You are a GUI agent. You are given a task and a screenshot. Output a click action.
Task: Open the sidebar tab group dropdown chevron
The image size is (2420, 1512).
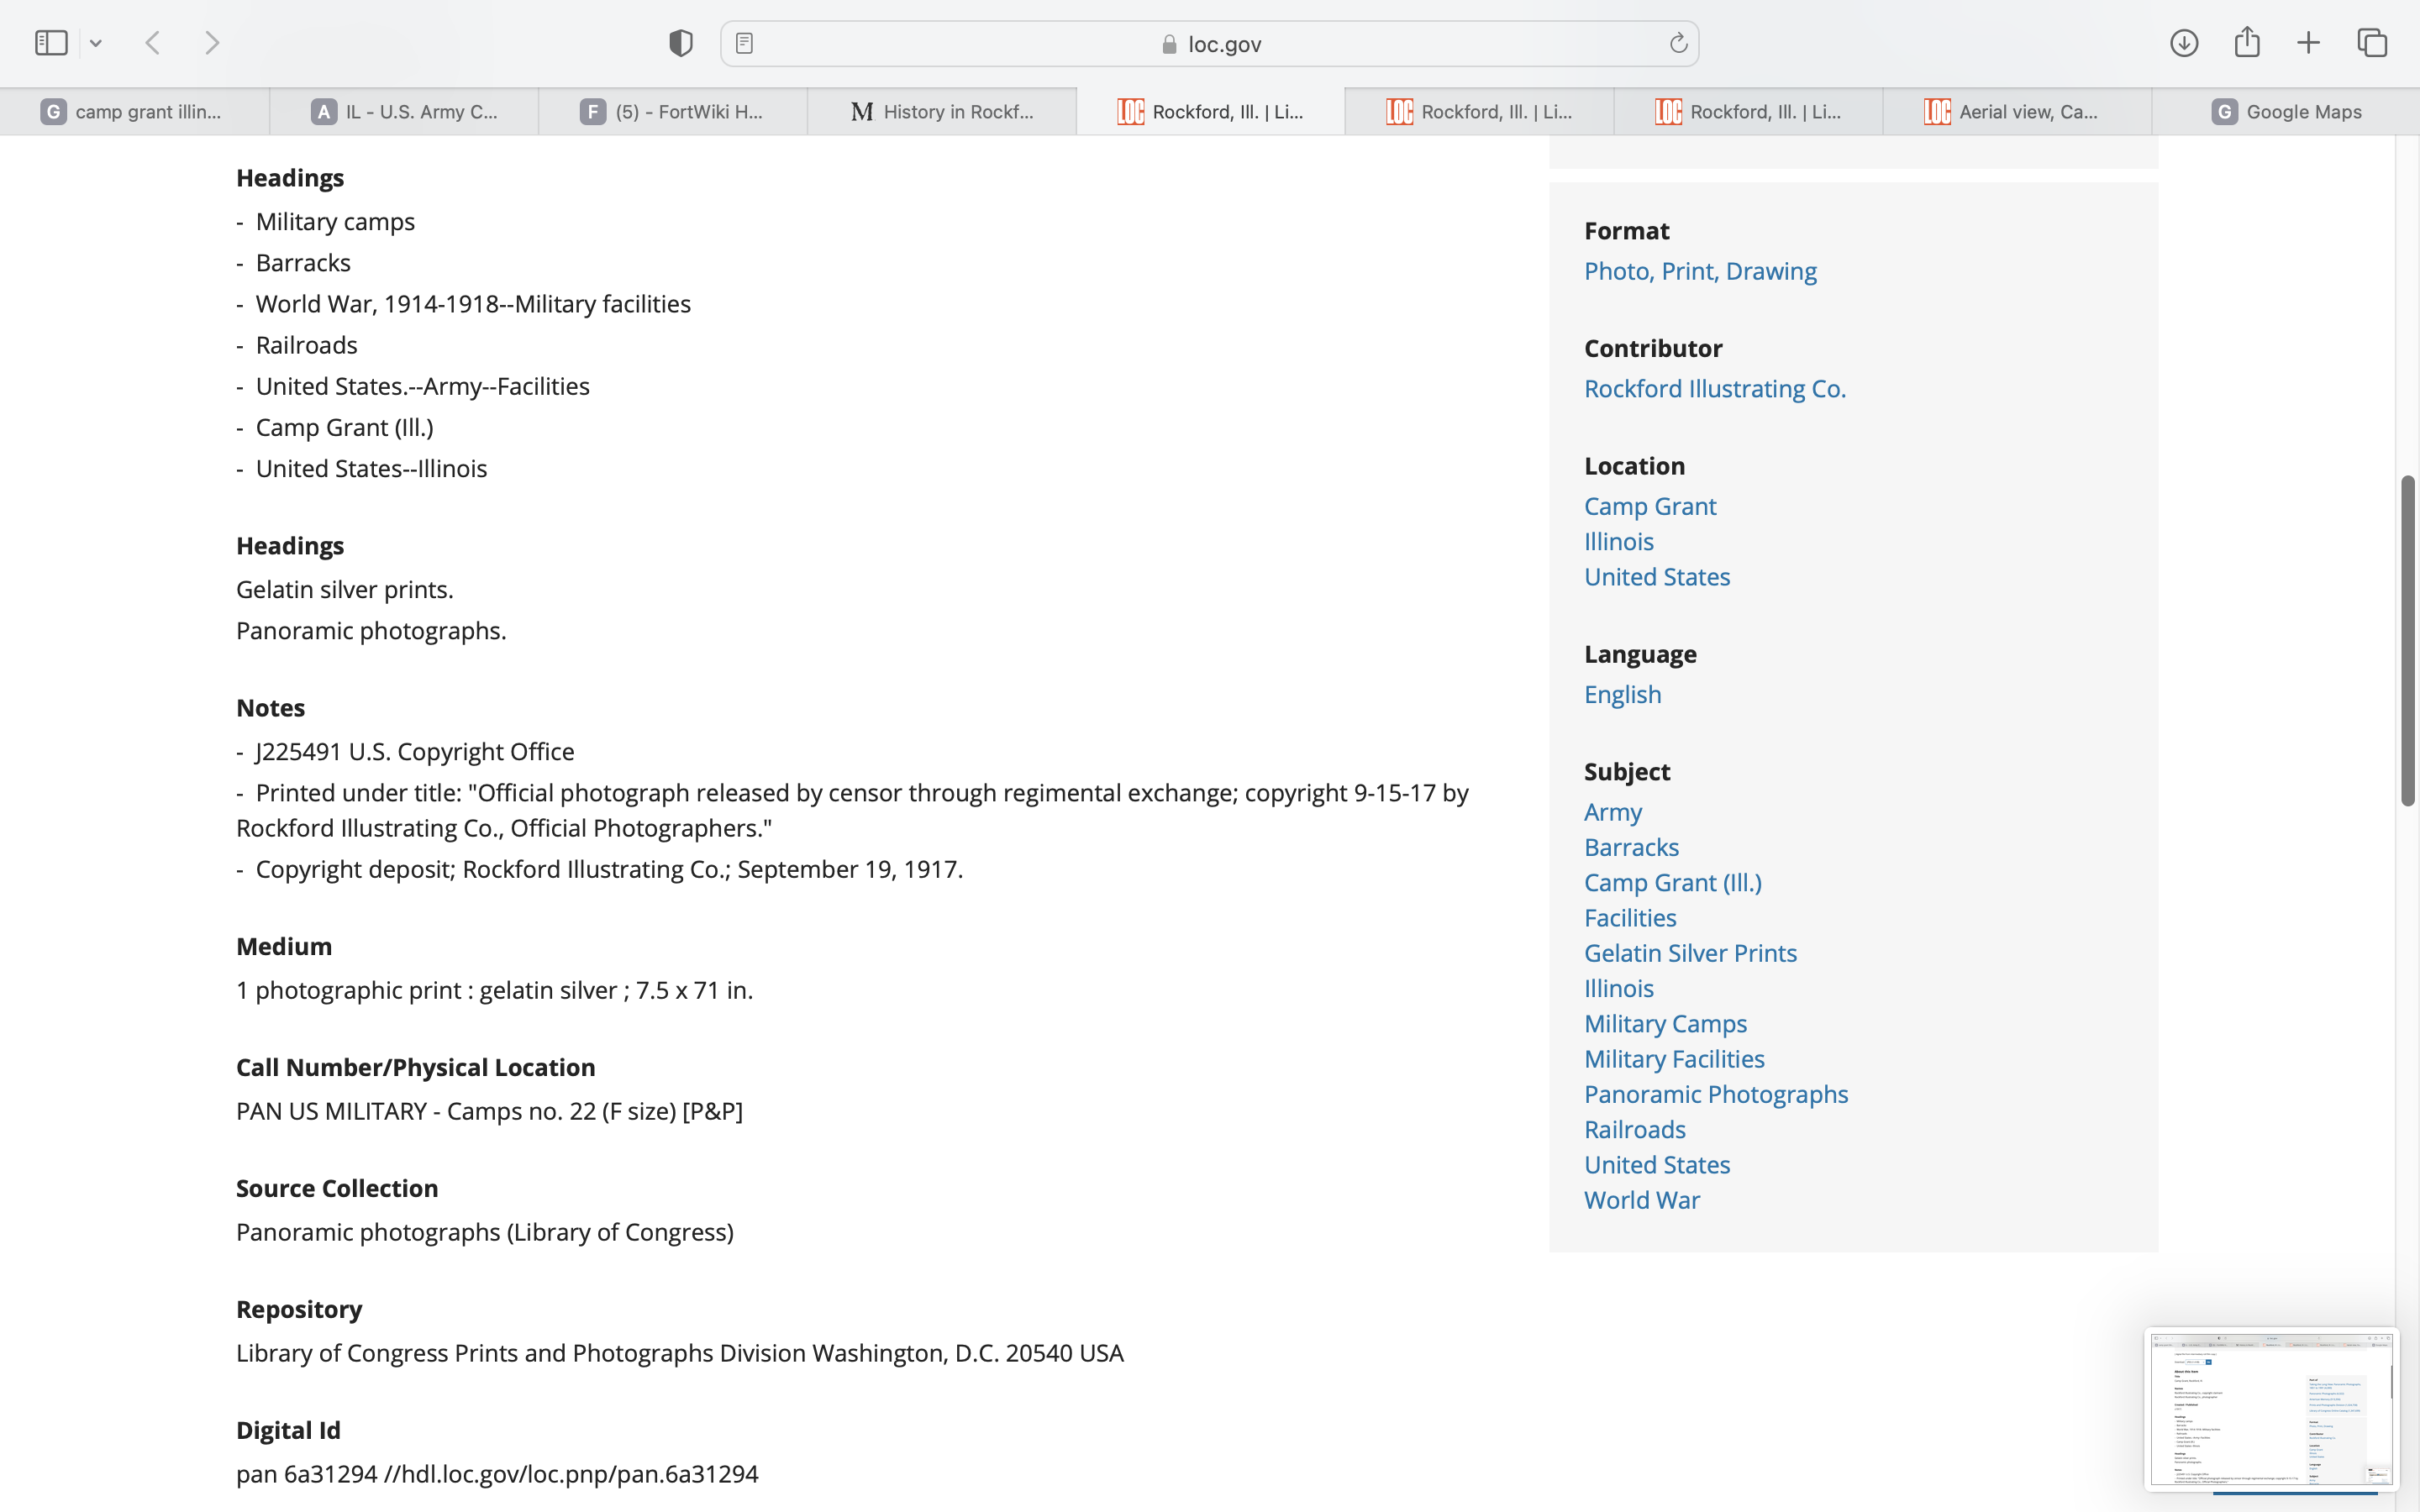[96, 43]
